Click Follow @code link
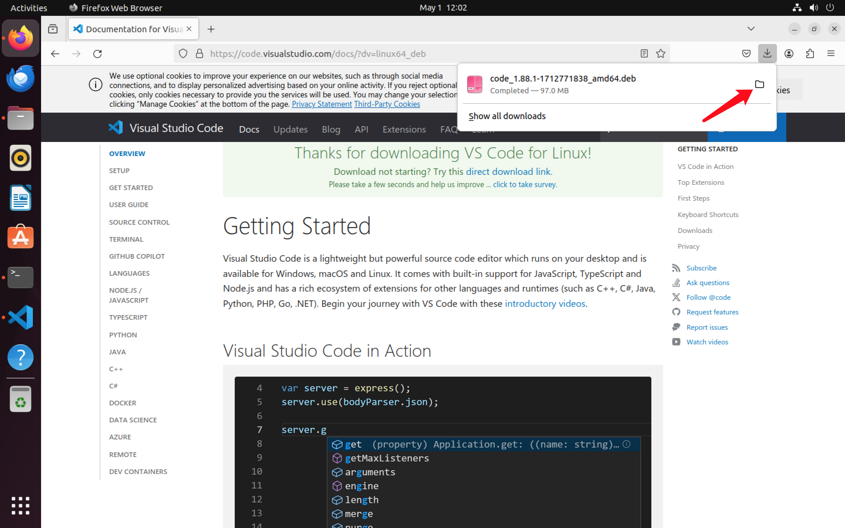 point(708,297)
